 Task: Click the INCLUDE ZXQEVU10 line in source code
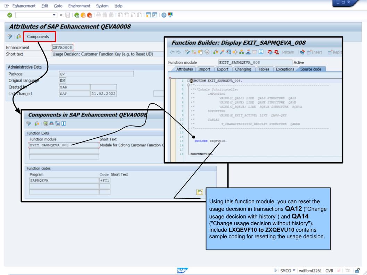[210, 141]
